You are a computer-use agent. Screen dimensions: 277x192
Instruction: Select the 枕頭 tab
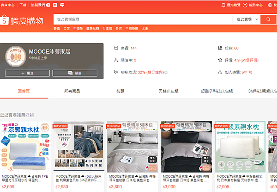[120, 91]
